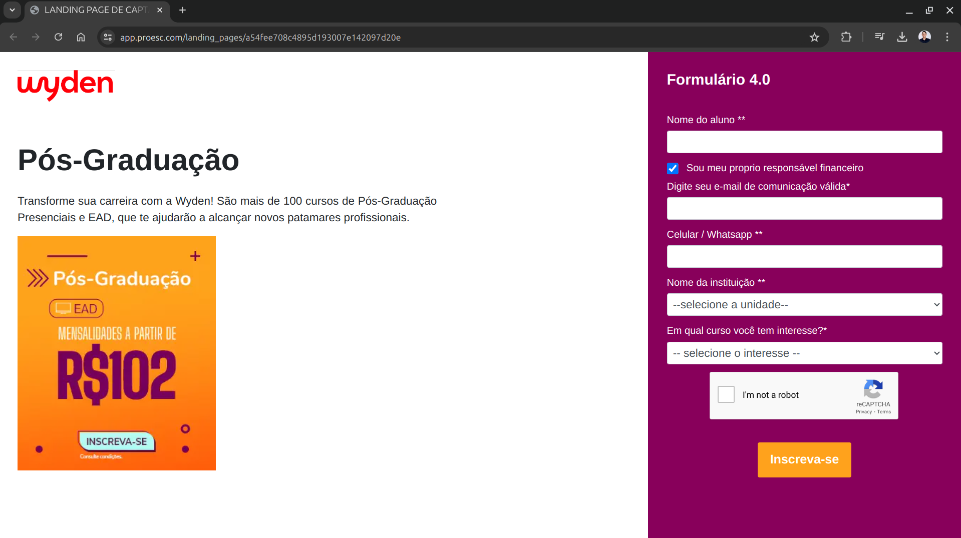Click the Celular / Whatsapp field
Viewport: 961px width, 538px height.
pyautogui.click(x=804, y=257)
